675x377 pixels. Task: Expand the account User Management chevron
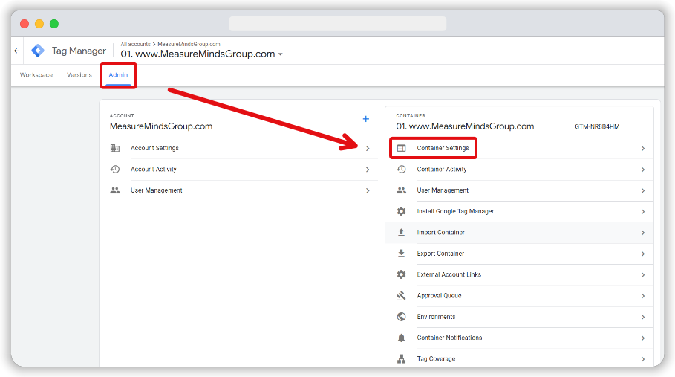pos(368,190)
